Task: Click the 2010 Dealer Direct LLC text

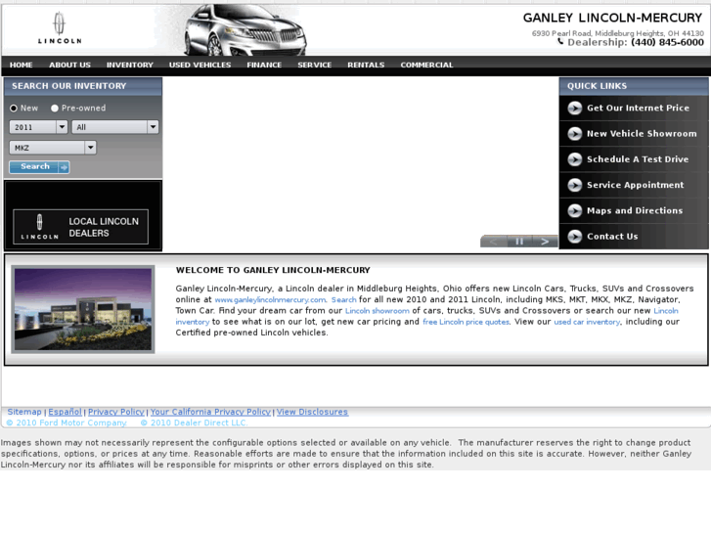Action: pos(195,422)
